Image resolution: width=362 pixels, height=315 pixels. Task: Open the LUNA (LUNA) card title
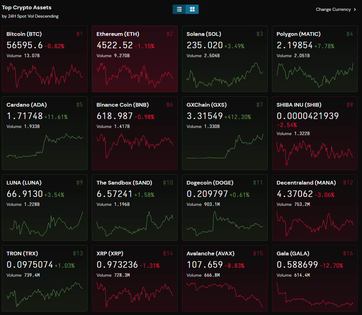(24, 183)
